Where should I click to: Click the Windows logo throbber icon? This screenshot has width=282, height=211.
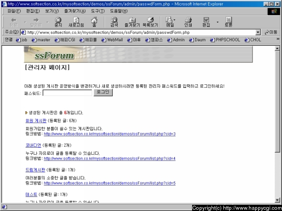pyautogui.click(x=274, y=11)
